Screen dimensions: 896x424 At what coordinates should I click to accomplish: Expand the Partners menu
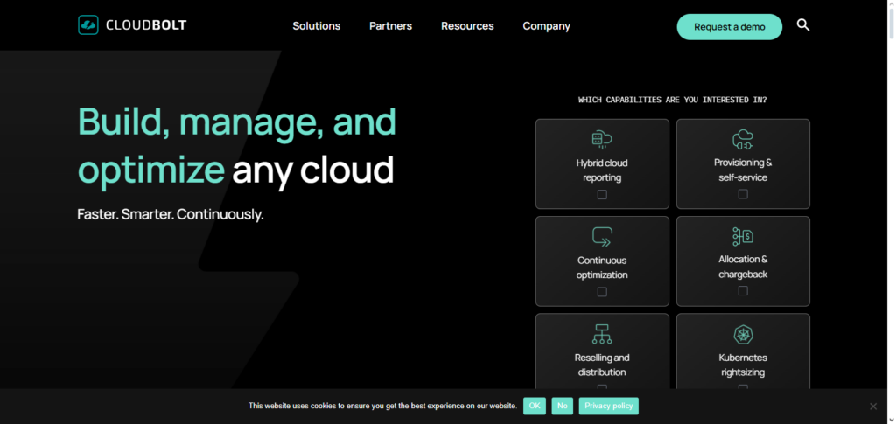[390, 26]
